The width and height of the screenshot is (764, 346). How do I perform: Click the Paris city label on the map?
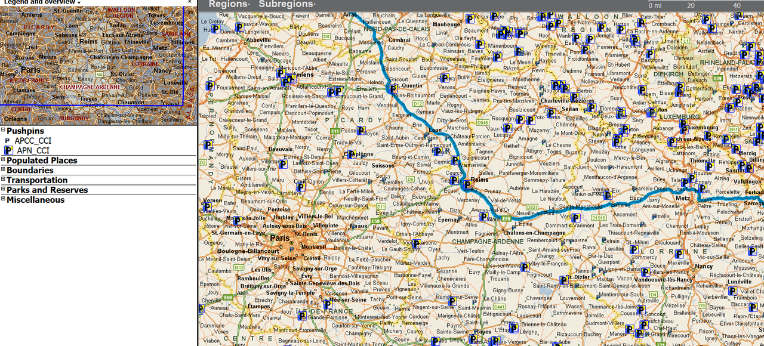pos(279,237)
